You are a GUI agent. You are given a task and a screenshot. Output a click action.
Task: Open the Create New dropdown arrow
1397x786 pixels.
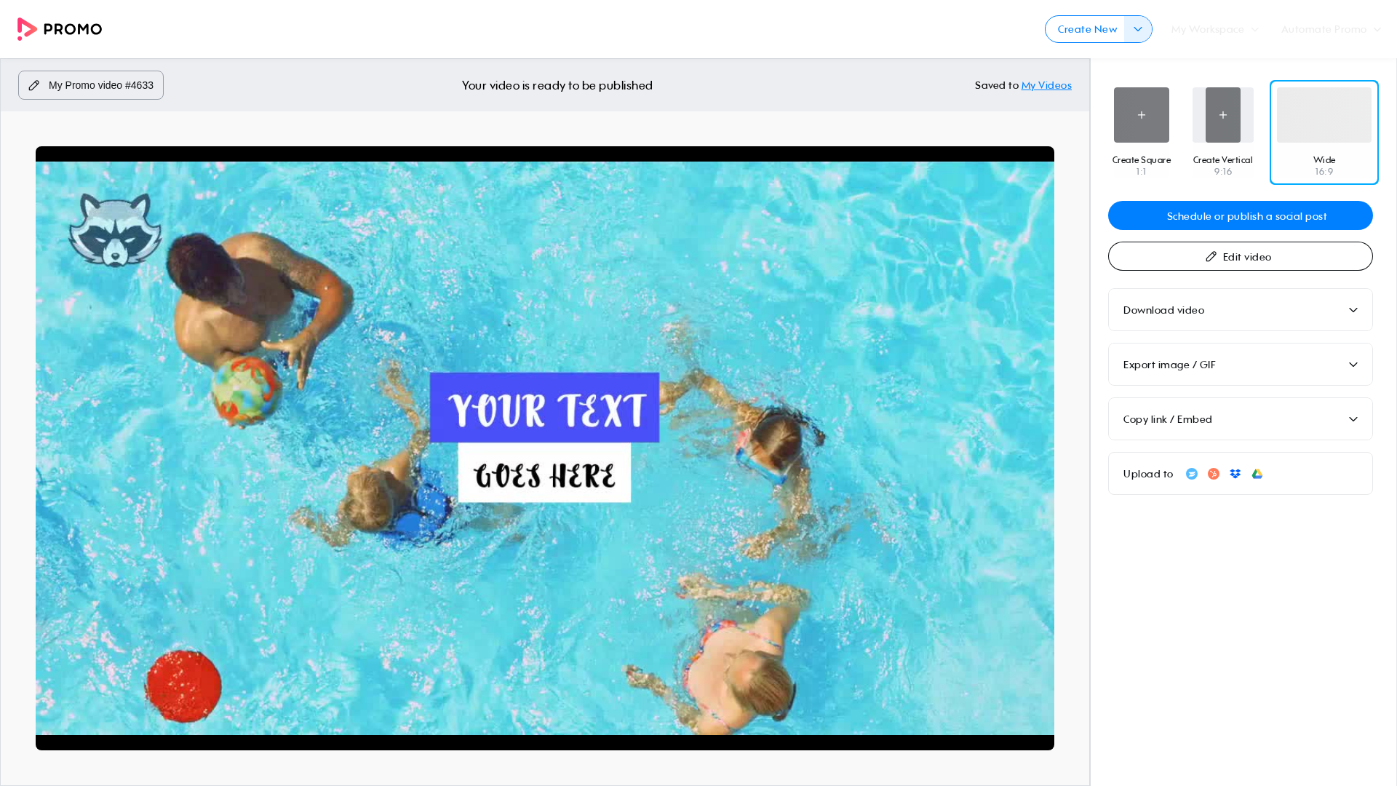[1138, 29]
